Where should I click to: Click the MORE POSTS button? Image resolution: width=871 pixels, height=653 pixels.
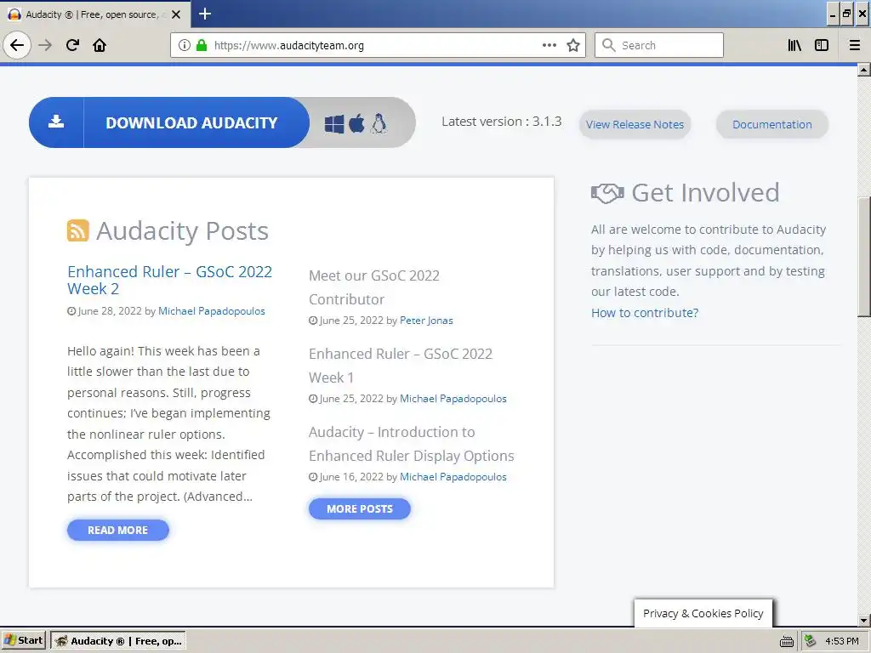[x=360, y=508]
